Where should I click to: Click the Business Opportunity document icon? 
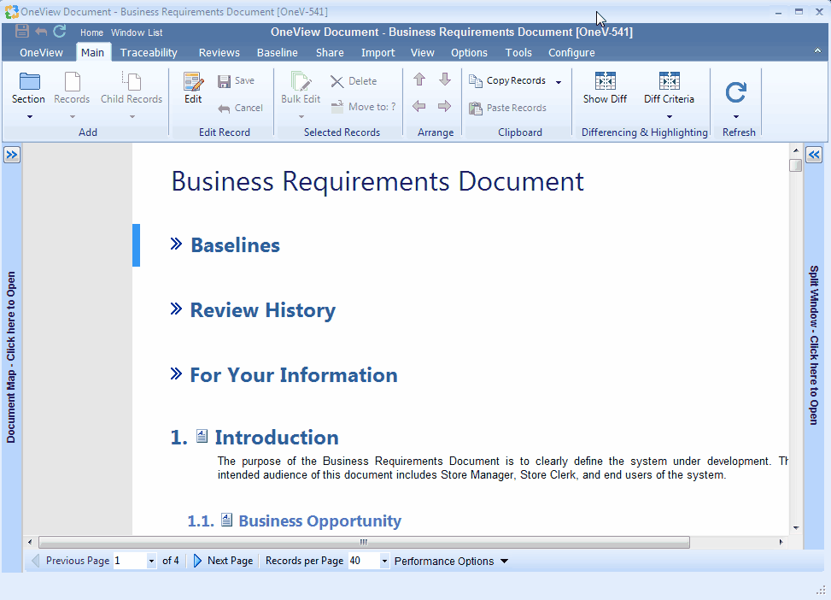[x=227, y=520]
